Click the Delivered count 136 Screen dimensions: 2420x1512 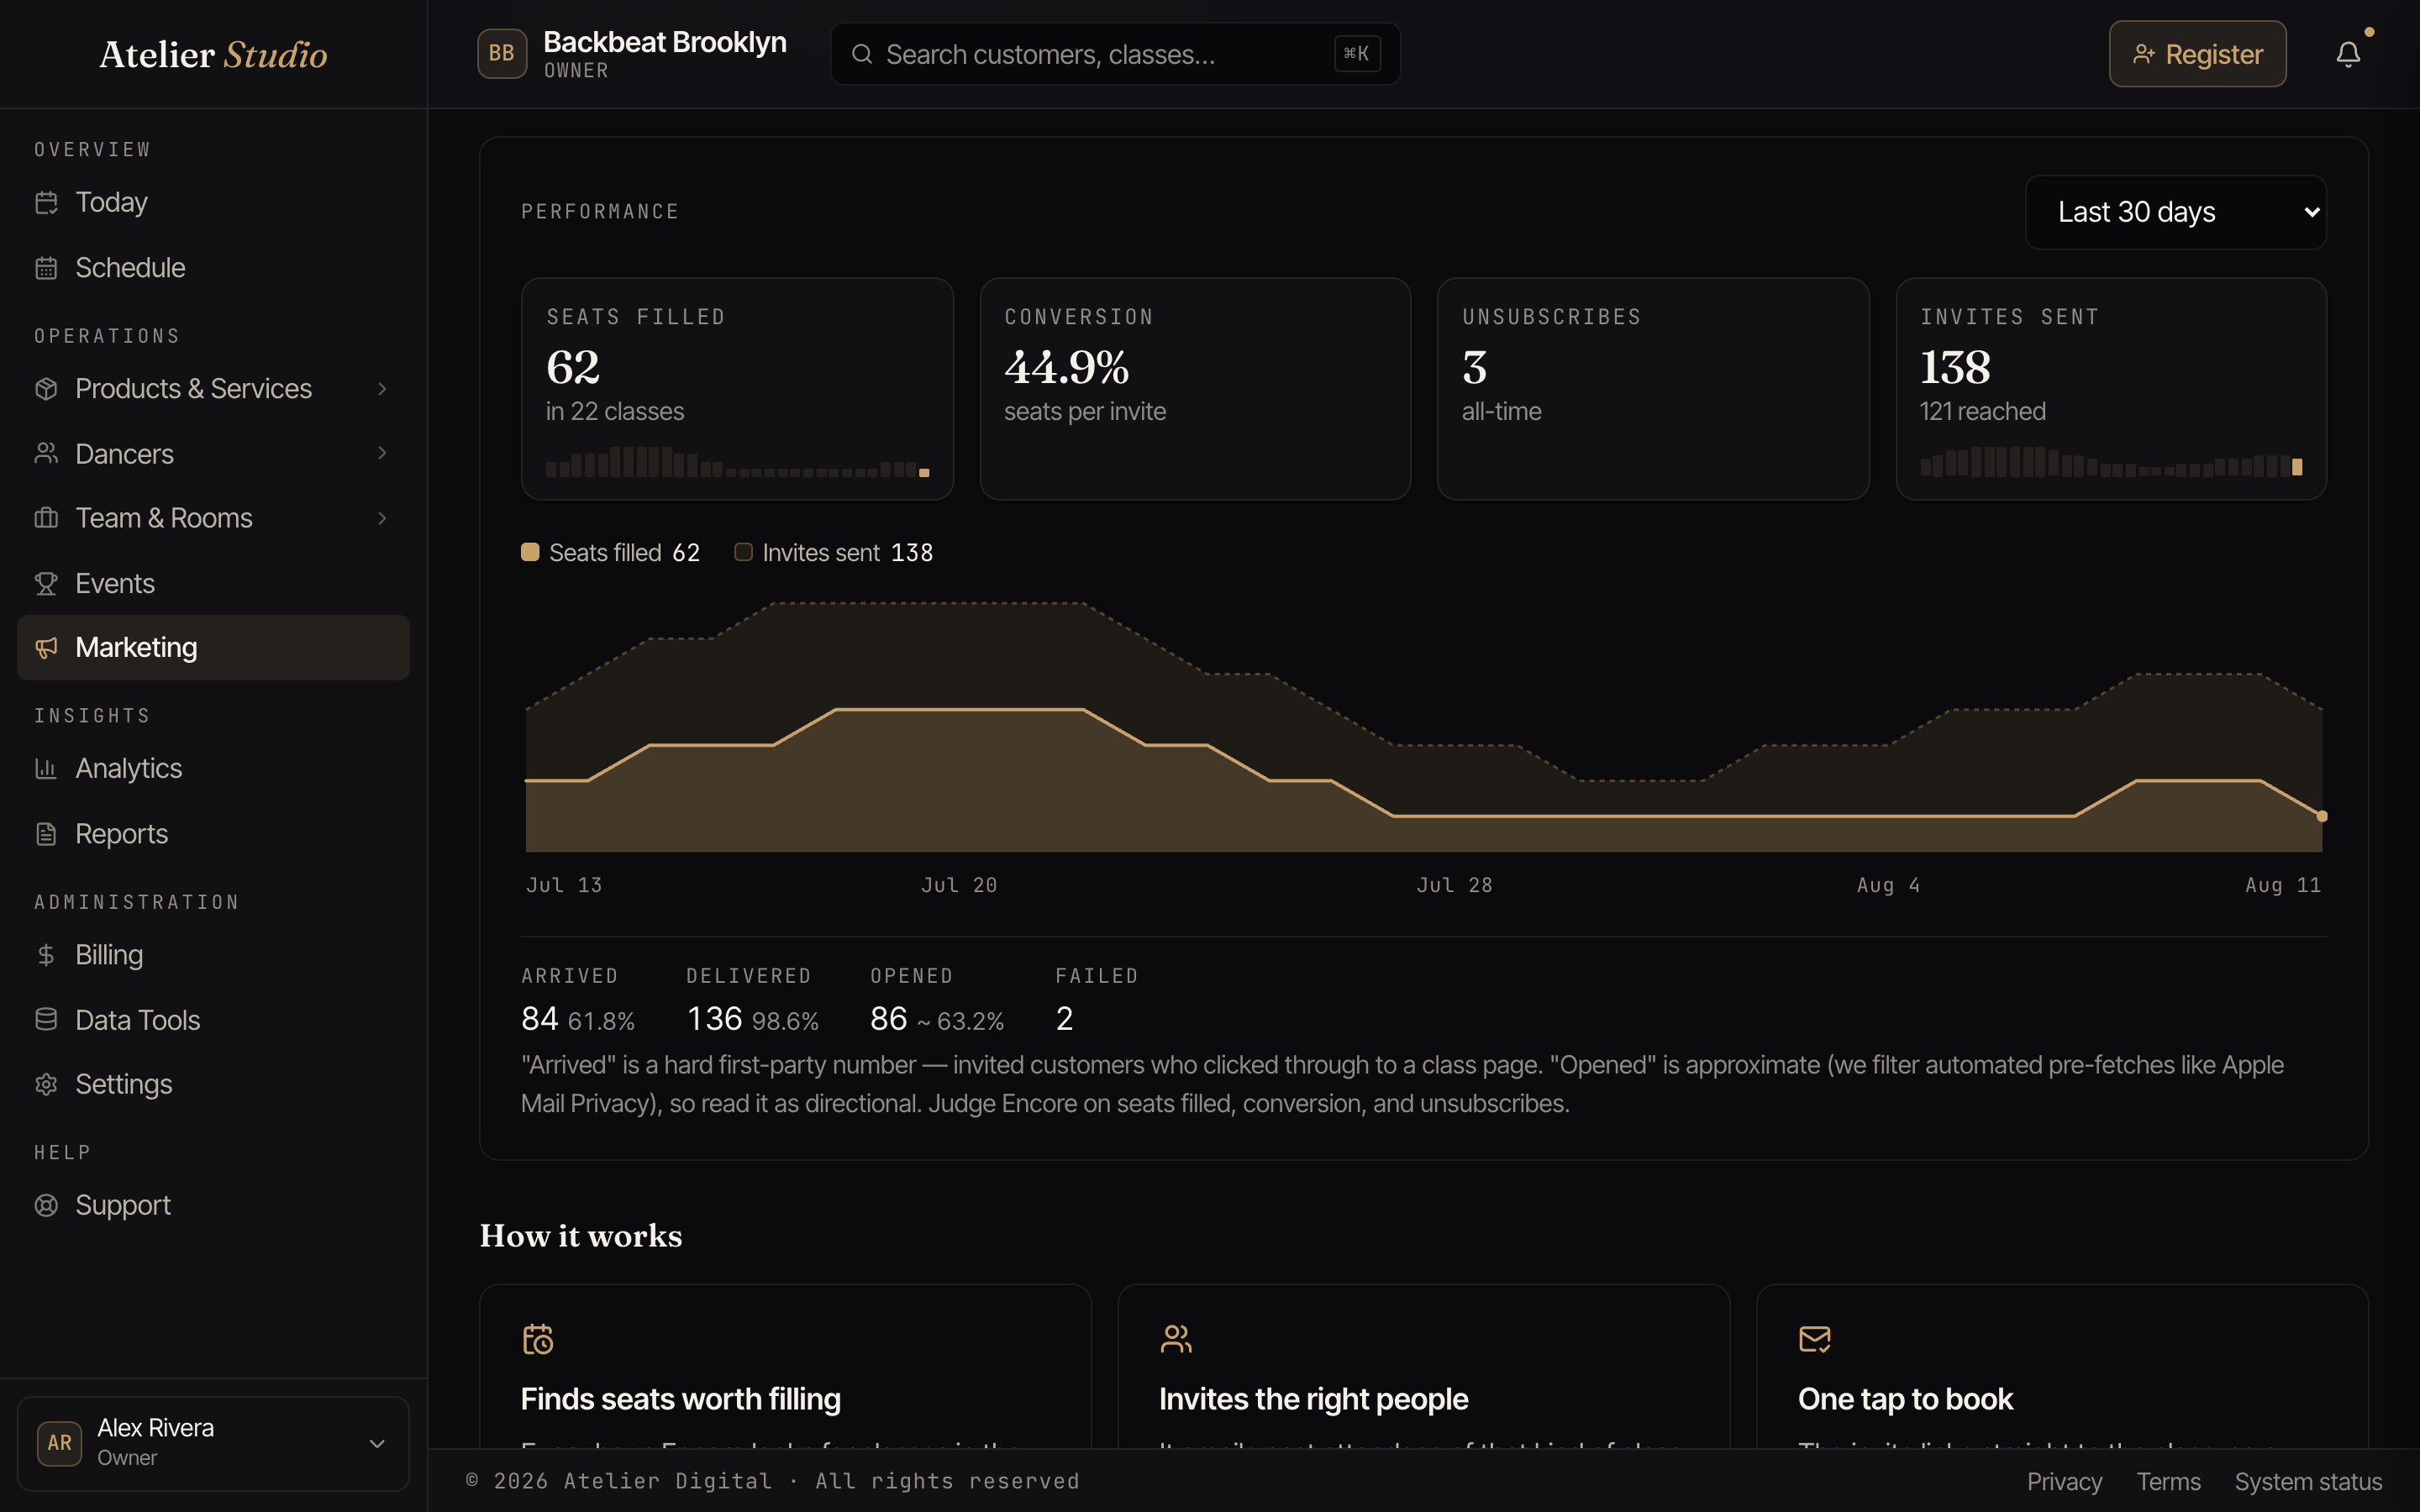point(714,1019)
